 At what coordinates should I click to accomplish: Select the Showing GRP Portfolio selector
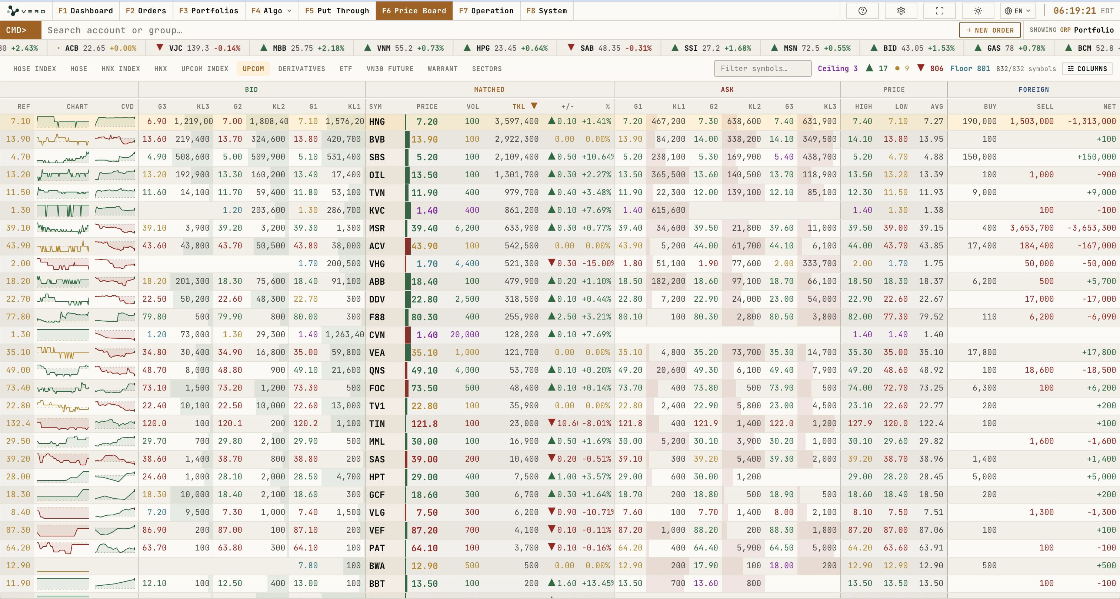click(1072, 30)
